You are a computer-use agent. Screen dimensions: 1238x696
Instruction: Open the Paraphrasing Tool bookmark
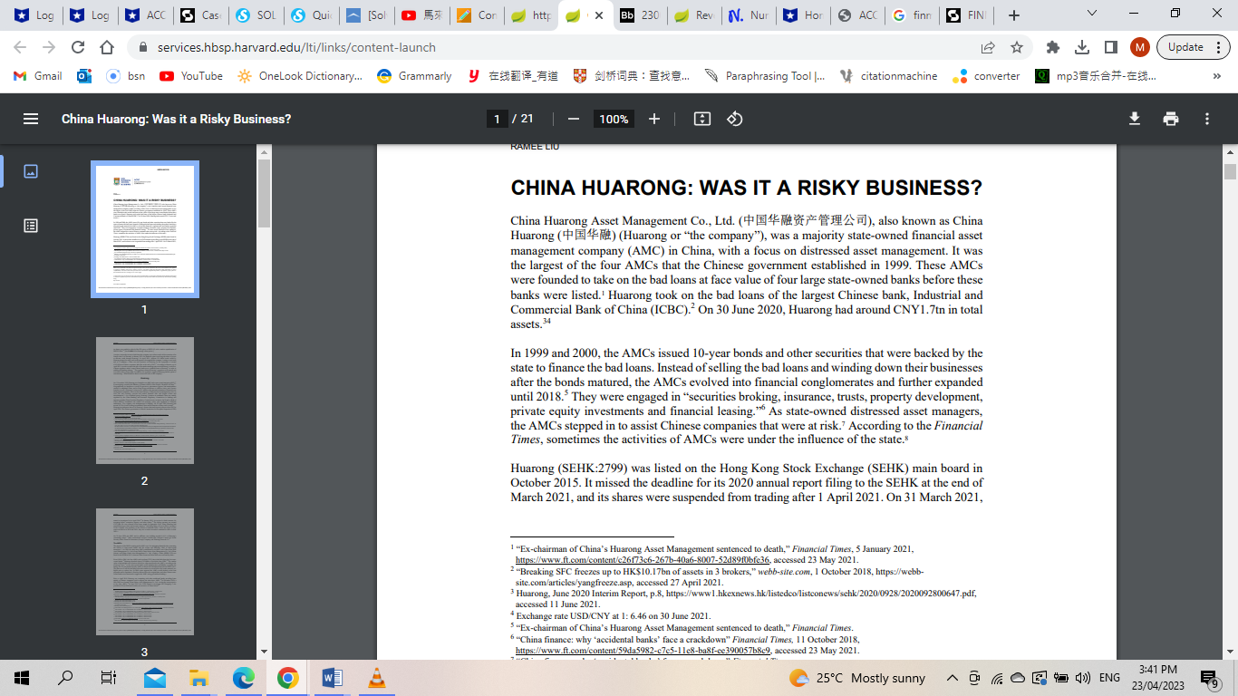[x=765, y=76]
